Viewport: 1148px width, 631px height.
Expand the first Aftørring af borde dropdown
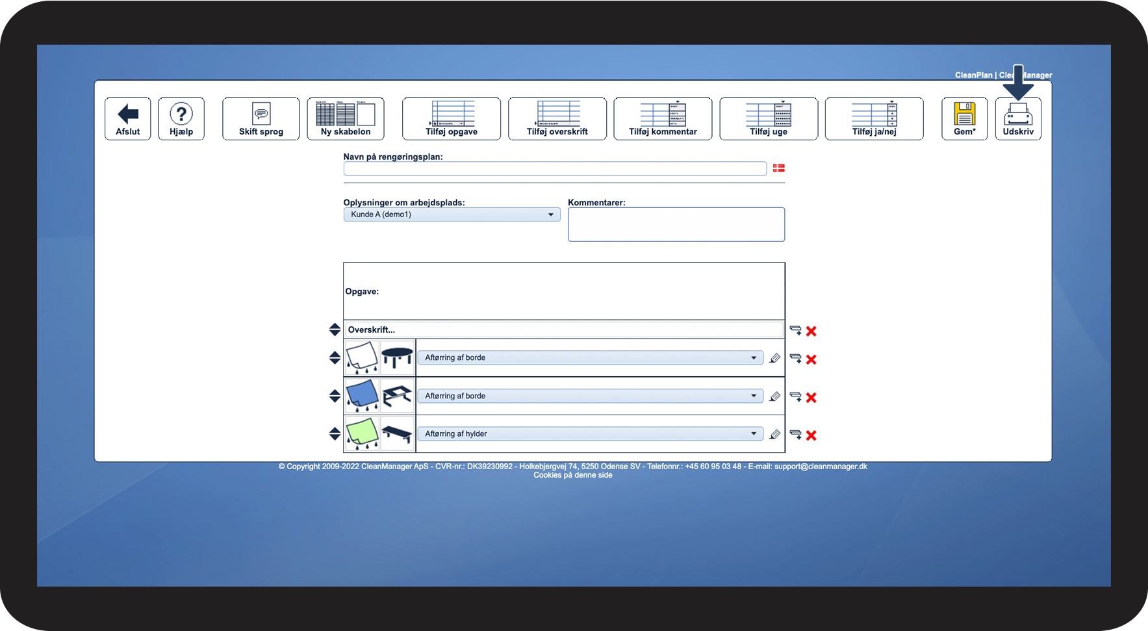591,357
